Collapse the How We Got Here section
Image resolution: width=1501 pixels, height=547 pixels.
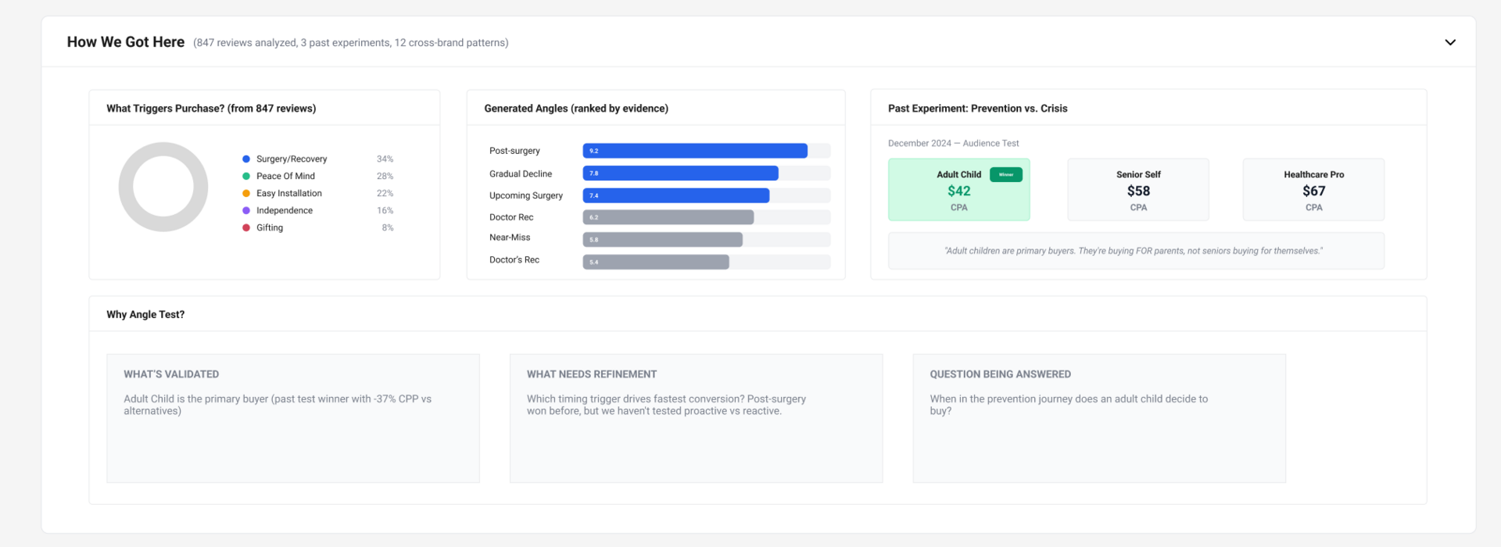pos(1449,42)
